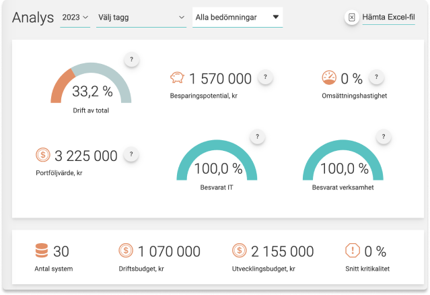Click the Besvarat IT 100,0 % gauge
Image resolution: width=430 pixels, height=295 pixels.
click(x=216, y=164)
